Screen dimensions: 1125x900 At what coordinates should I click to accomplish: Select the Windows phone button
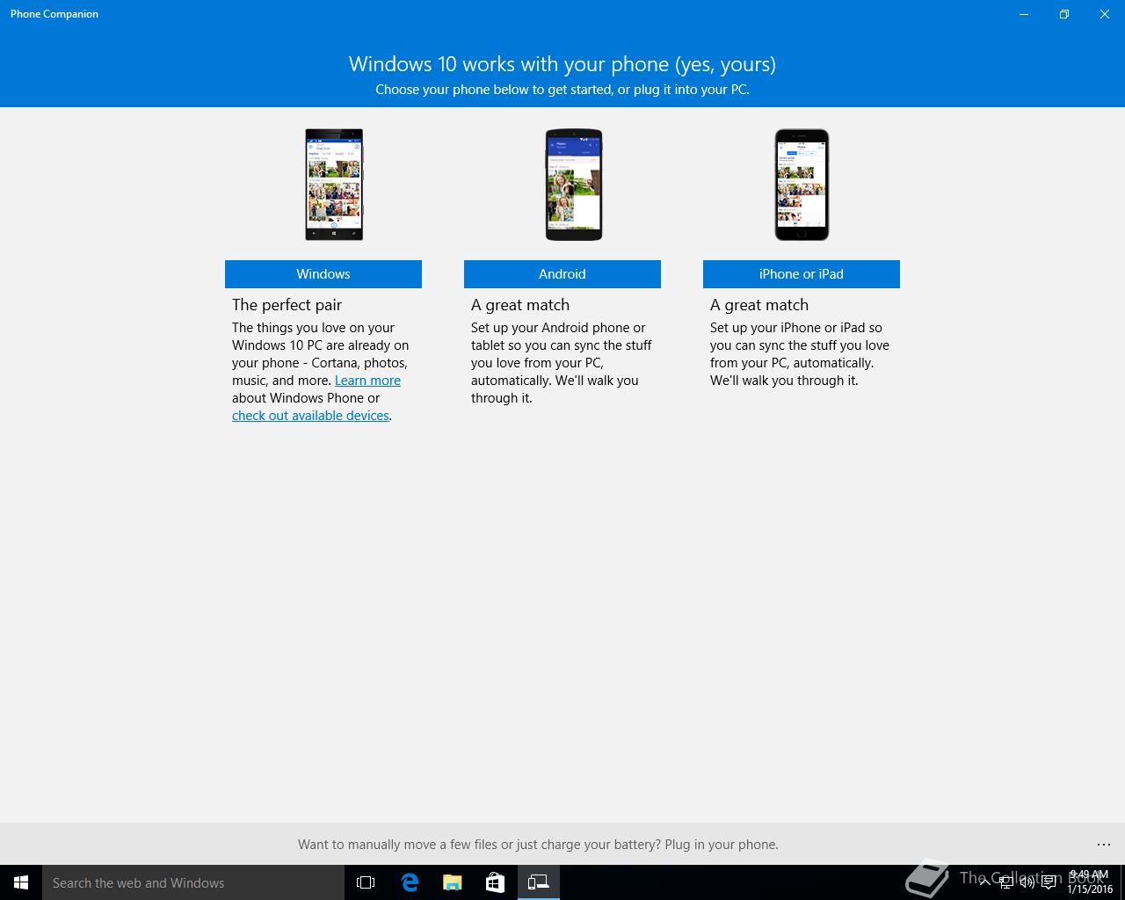[x=323, y=274]
